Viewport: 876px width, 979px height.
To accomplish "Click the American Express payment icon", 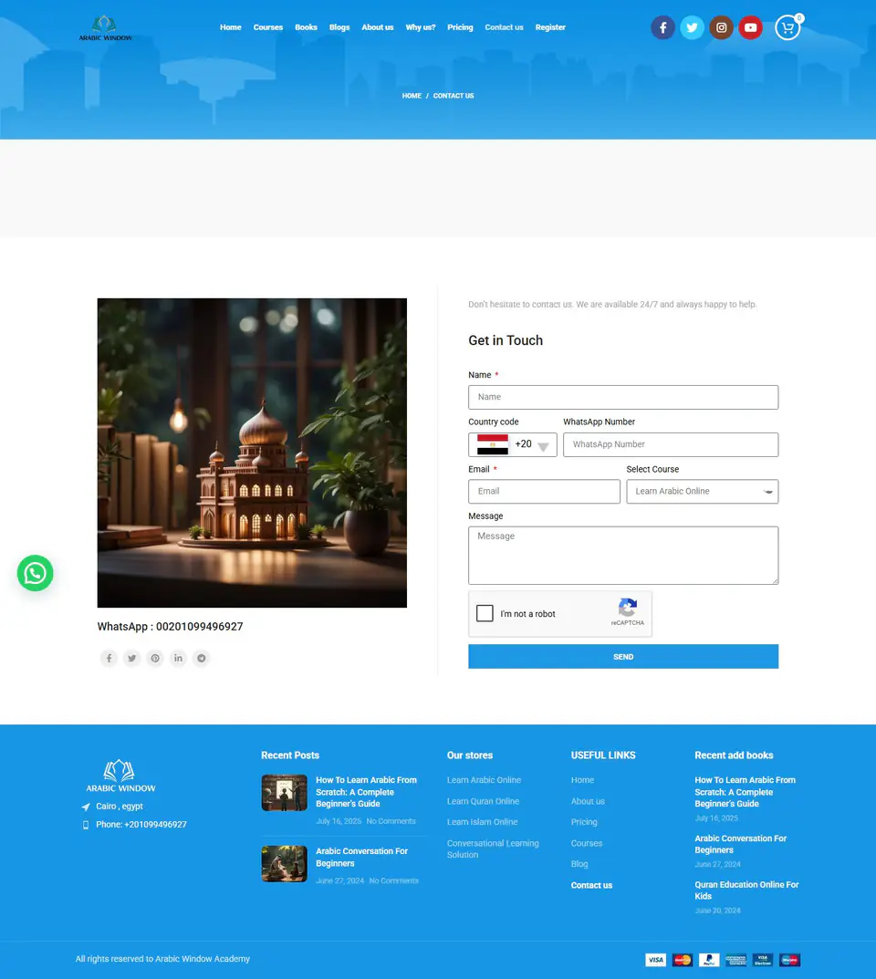I will [735, 960].
